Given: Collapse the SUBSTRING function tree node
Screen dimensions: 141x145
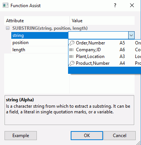Looking at the screenshot, I should (8, 28).
